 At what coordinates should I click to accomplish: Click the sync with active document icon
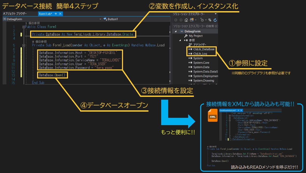tap(210, 20)
